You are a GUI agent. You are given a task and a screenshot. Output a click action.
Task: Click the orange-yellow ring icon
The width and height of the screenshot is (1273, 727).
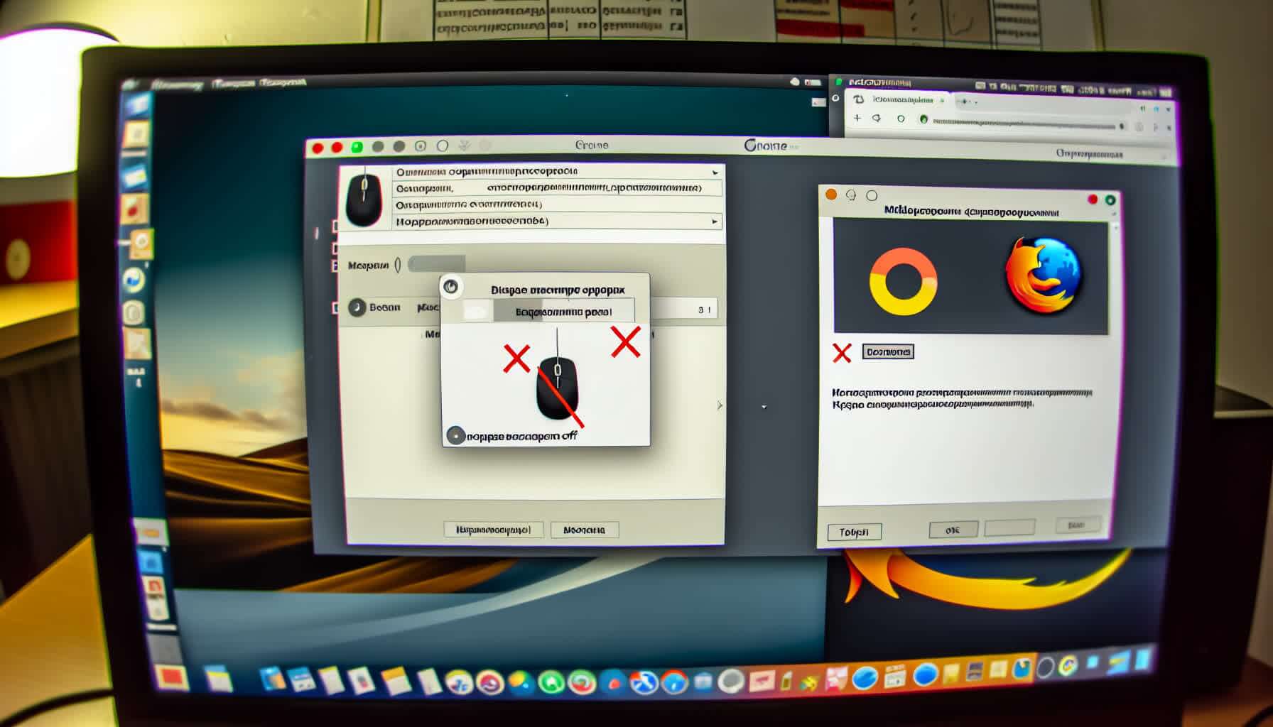pos(903,281)
